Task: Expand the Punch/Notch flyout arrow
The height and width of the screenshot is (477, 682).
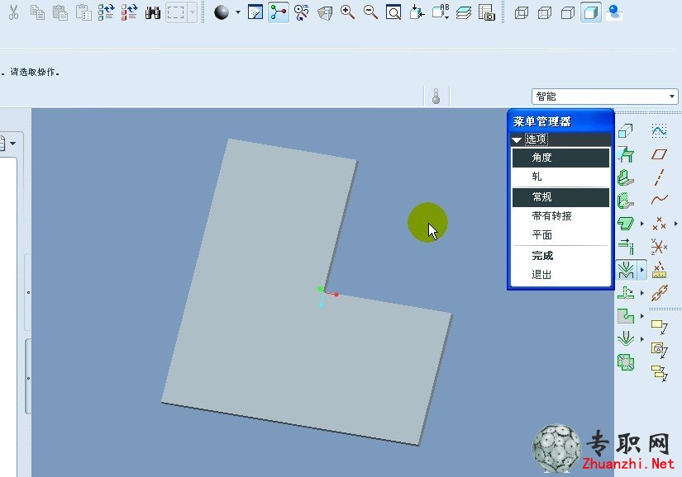Action: coord(642,316)
